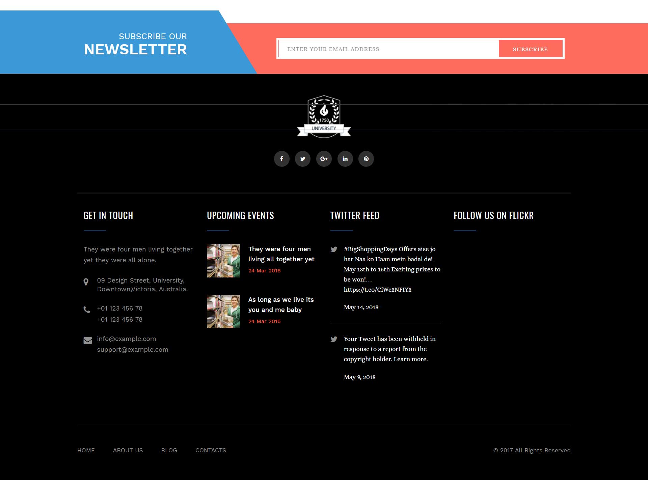Click the phone handset icon
648x480 pixels.
(87, 310)
